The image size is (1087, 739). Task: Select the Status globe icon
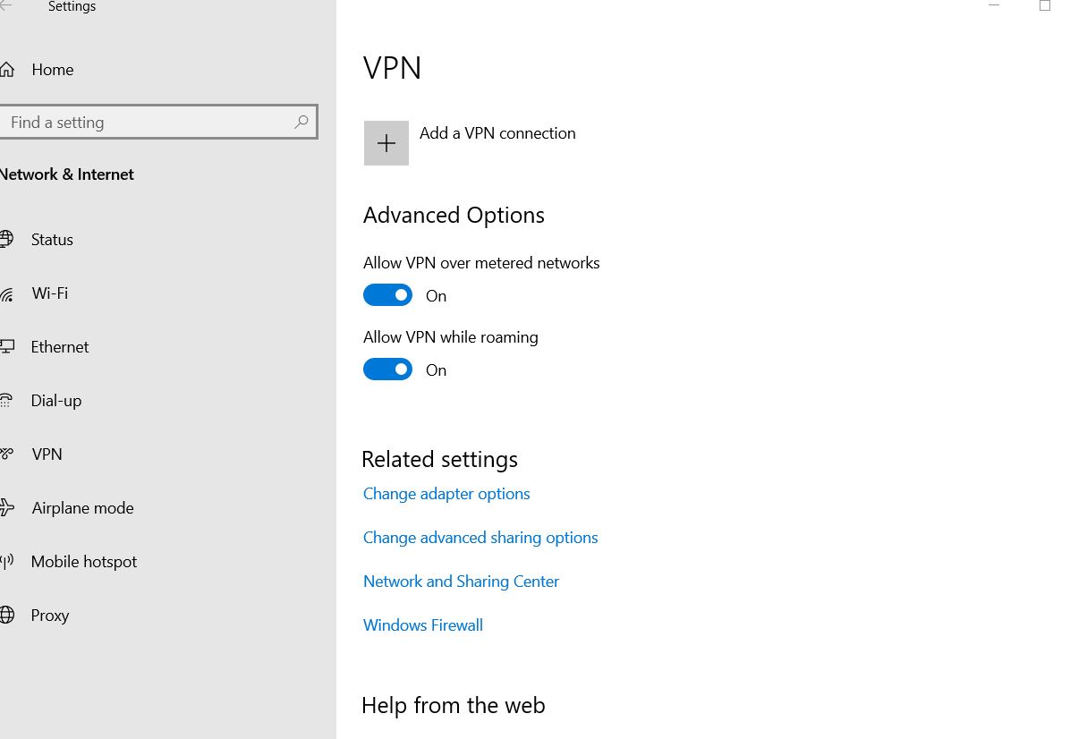[x=6, y=239]
